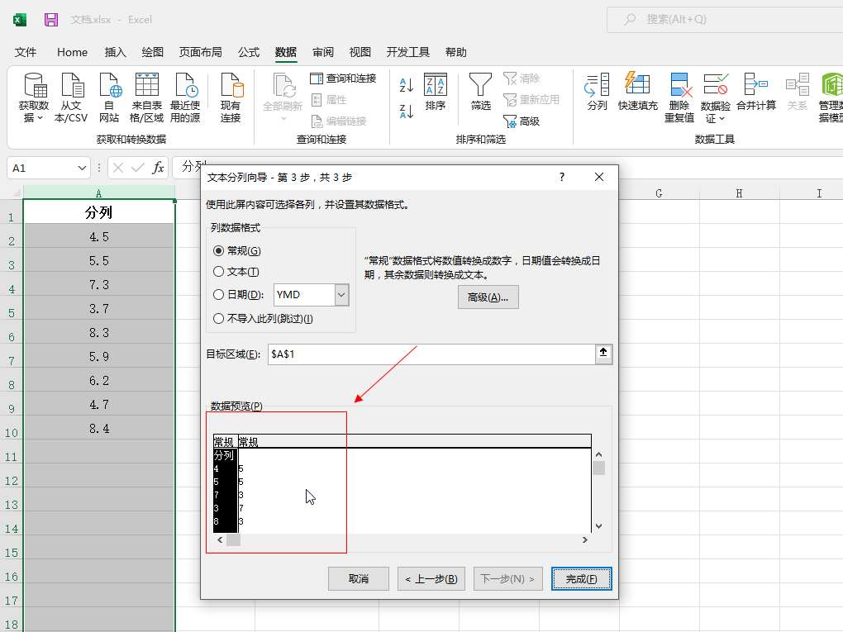Open the 审阅 ribbon tab
Viewport: 843px width, 632px height.
tap(323, 52)
